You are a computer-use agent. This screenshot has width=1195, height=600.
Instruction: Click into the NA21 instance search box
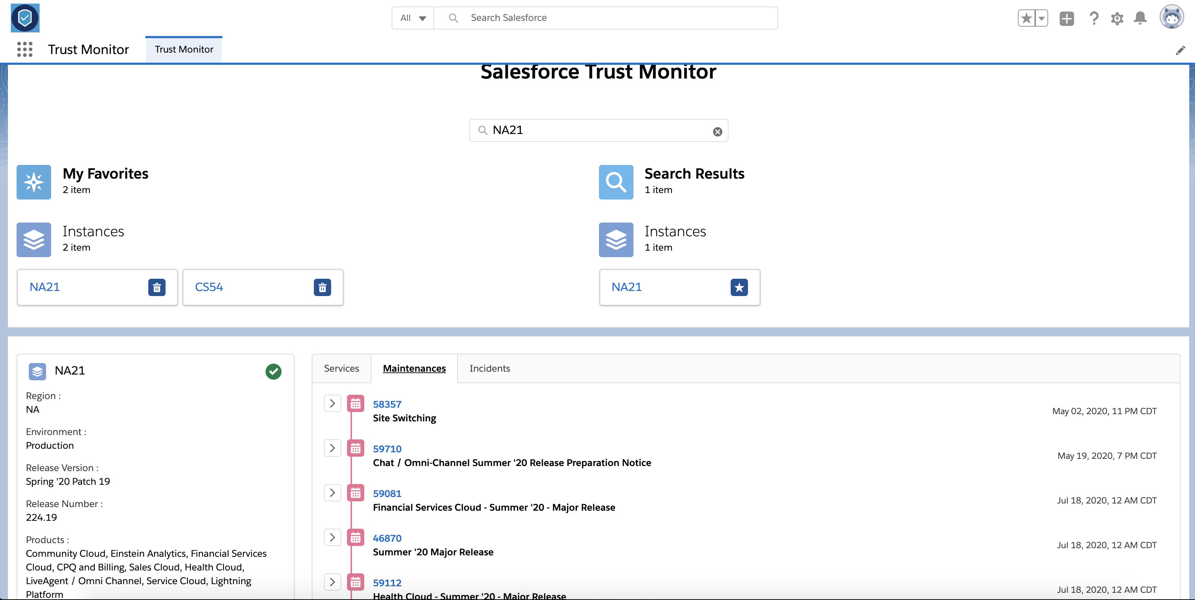pyautogui.click(x=599, y=130)
